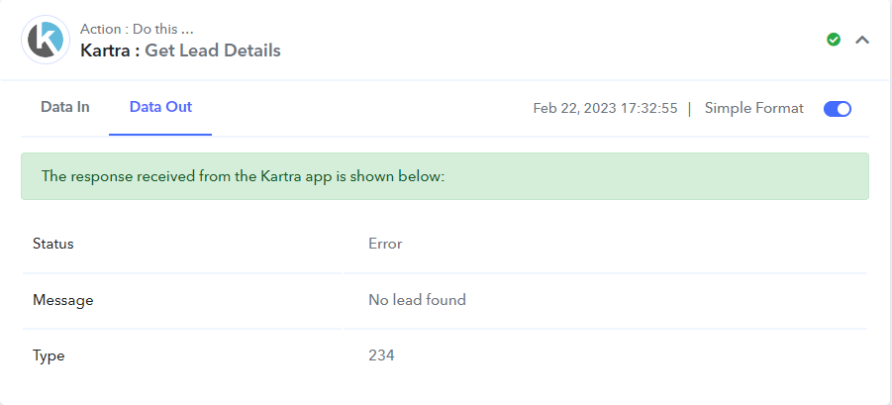This screenshot has height=405, width=892.
Task: Collapse the Kartra action step chevron
Action: [x=862, y=40]
